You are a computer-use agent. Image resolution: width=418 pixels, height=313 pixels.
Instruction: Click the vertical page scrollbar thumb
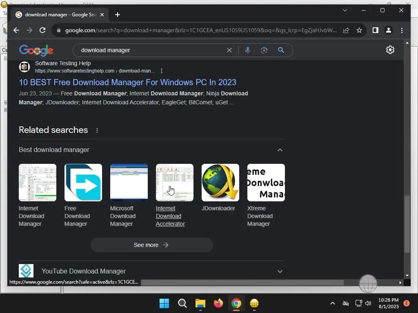click(x=407, y=224)
